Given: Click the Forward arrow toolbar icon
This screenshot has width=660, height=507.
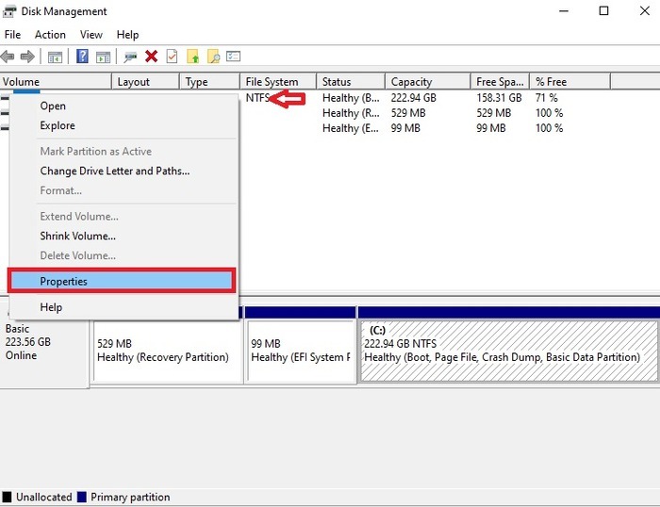Looking at the screenshot, I should click(27, 57).
